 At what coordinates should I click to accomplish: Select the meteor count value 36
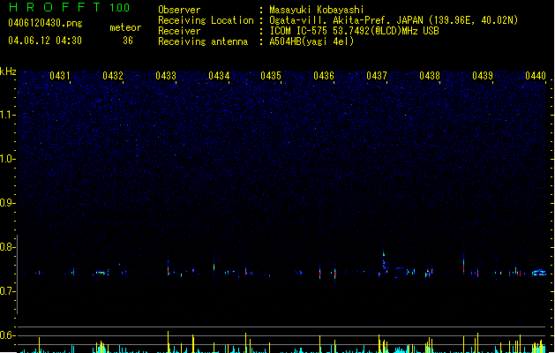(128, 41)
